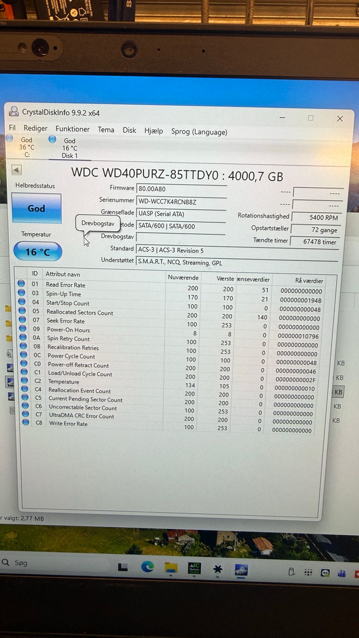359x638 pixels.
Task: Click the God health status button
Action: (36, 208)
